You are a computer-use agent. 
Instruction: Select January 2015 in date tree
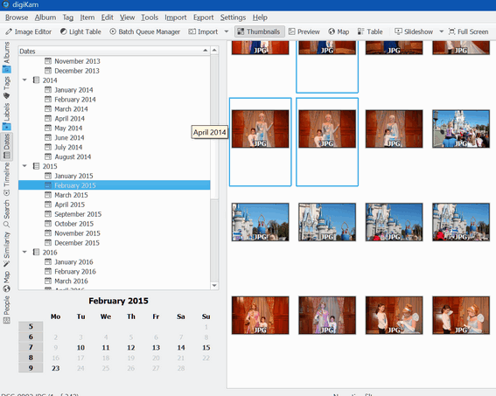point(73,176)
